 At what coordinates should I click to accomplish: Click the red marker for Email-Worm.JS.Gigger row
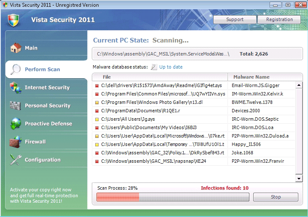click(97, 86)
